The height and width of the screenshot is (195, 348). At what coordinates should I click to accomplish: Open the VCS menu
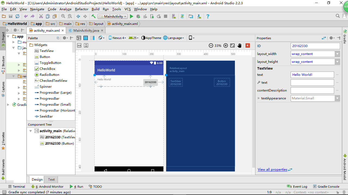(x=128, y=9)
